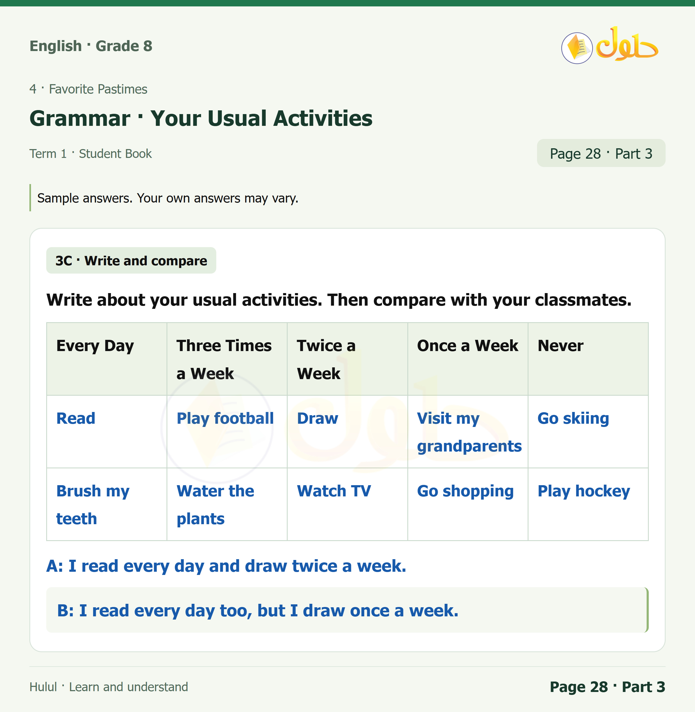Click the 'Sample answers. Your own answers may vary.' note

point(168,198)
